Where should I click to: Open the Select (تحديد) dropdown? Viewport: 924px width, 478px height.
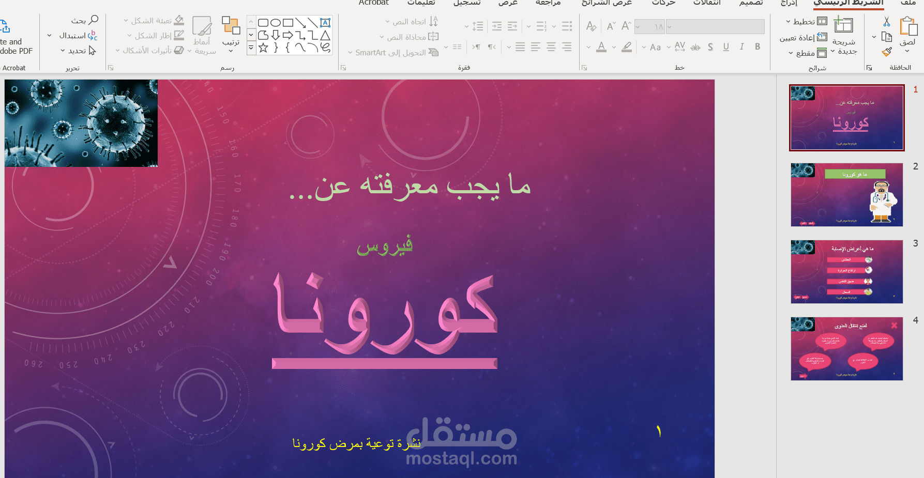78,51
